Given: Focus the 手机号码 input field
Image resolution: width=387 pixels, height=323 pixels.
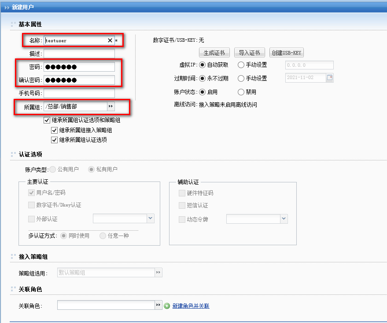Looking at the screenshot, I should (79, 93).
